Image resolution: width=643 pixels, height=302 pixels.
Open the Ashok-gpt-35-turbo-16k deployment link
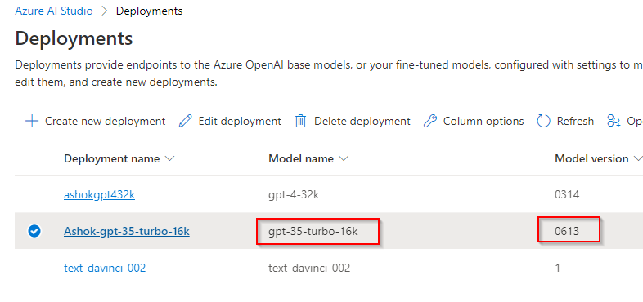(x=127, y=232)
